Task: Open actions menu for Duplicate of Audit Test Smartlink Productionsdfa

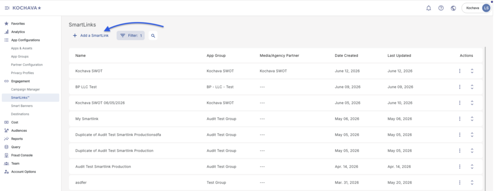Action: click(460, 135)
